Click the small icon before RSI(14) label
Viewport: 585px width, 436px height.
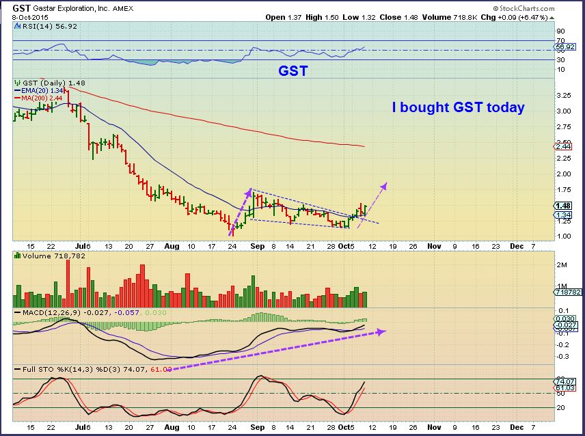tap(18, 26)
